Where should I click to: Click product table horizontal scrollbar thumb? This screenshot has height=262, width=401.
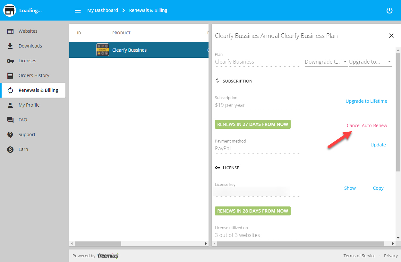98,244
